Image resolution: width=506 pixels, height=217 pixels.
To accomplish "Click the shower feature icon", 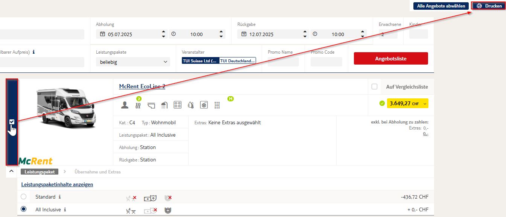I will pyautogui.click(x=164, y=105).
